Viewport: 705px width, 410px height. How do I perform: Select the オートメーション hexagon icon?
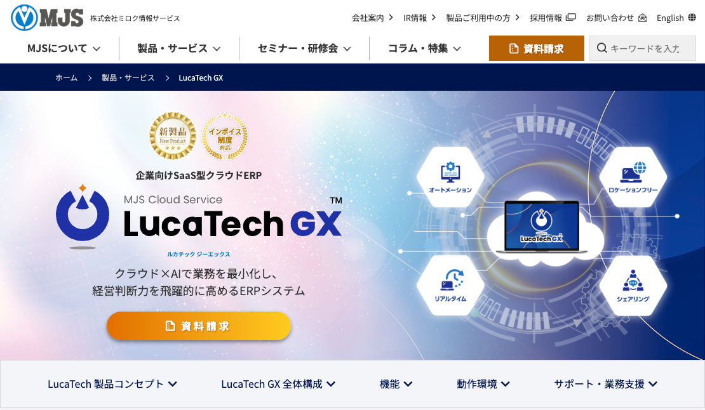tap(450, 177)
